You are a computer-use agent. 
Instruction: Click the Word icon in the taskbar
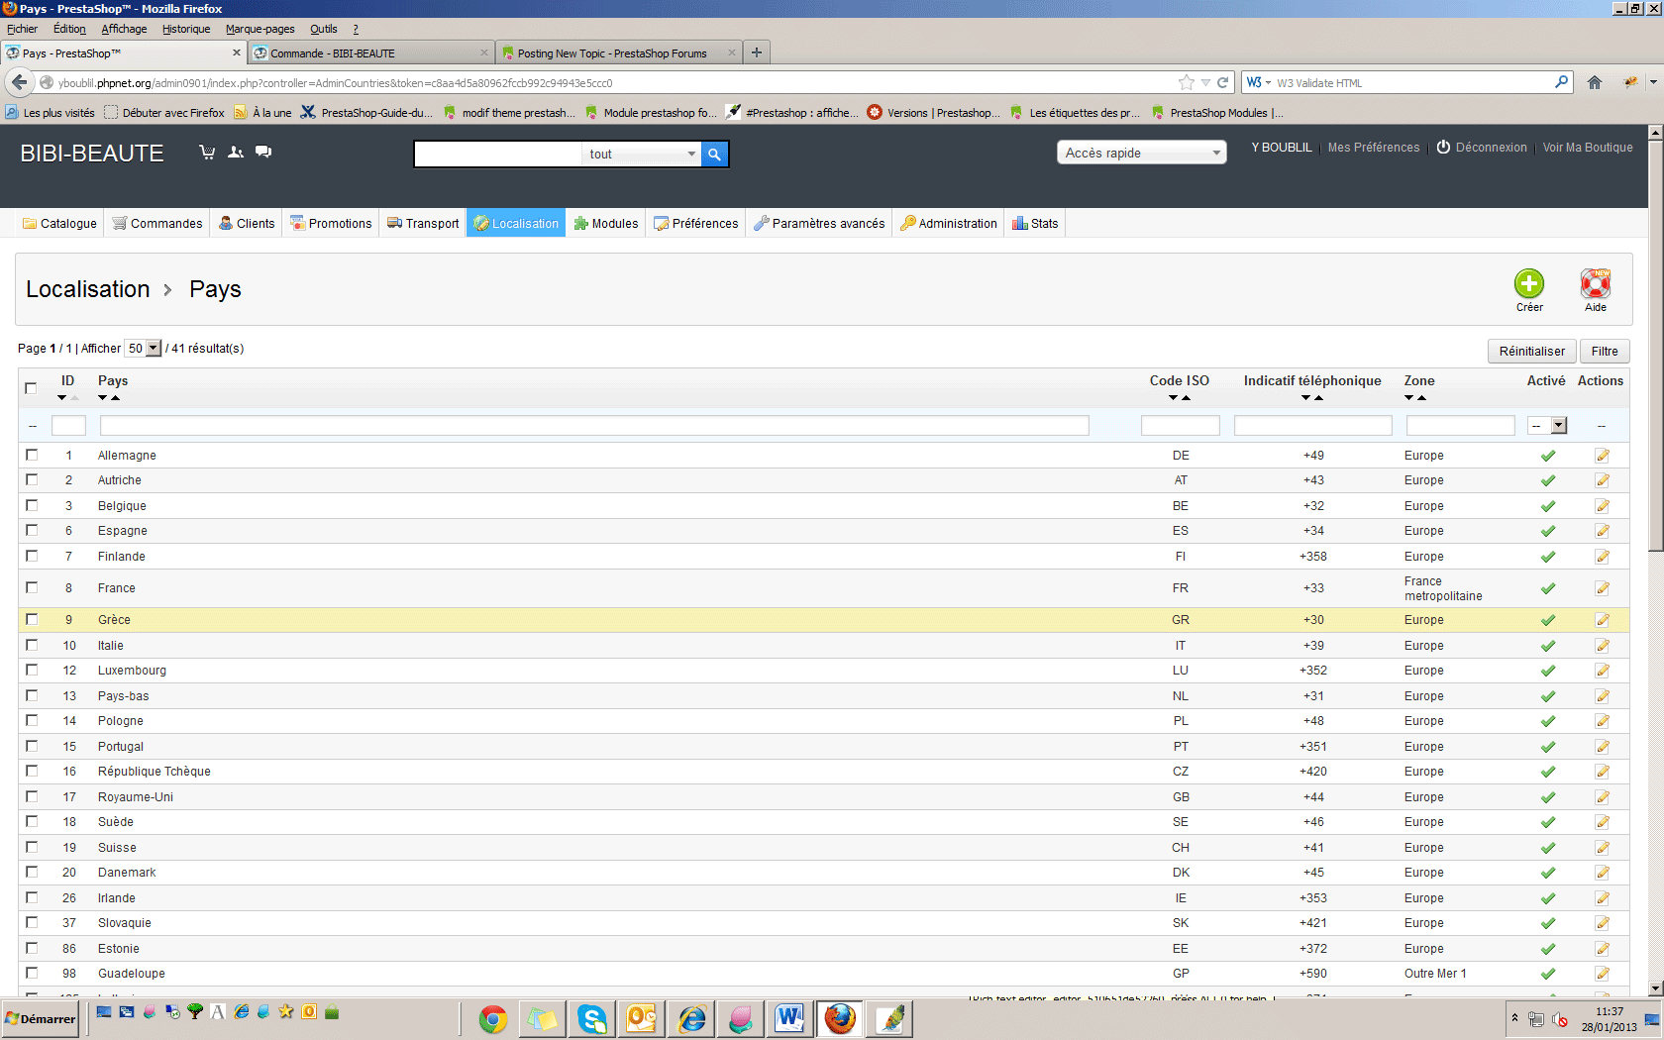tap(789, 1018)
